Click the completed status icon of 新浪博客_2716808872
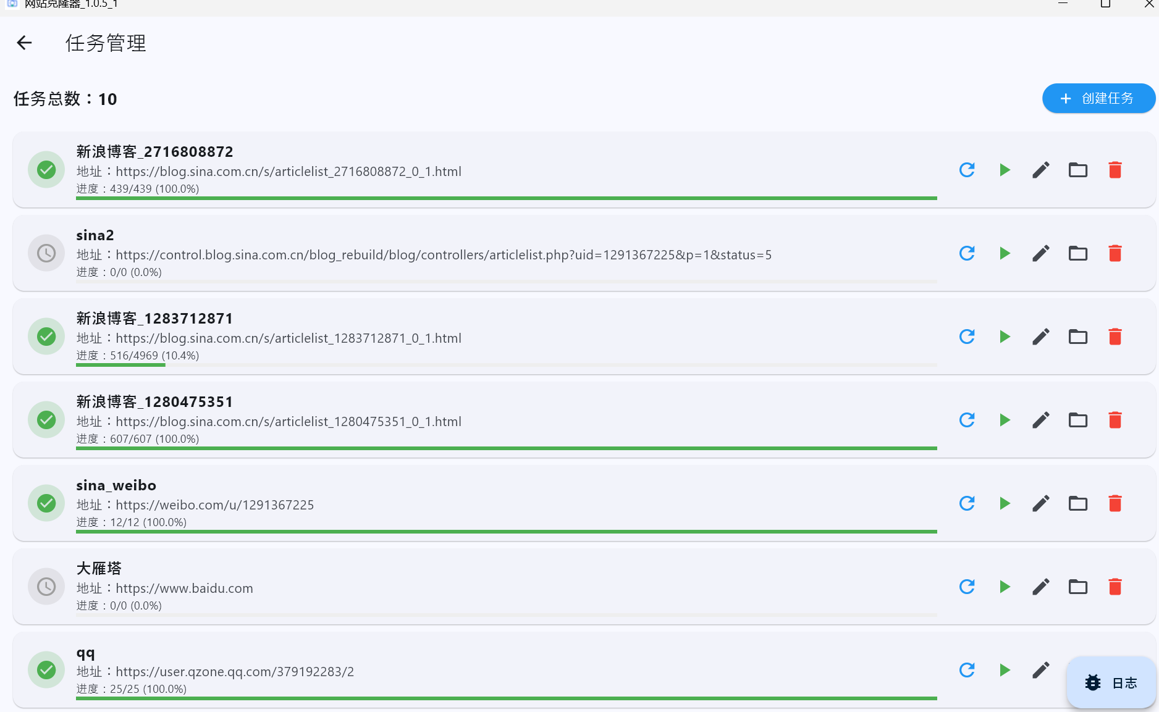The width and height of the screenshot is (1159, 712). pos(46,170)
